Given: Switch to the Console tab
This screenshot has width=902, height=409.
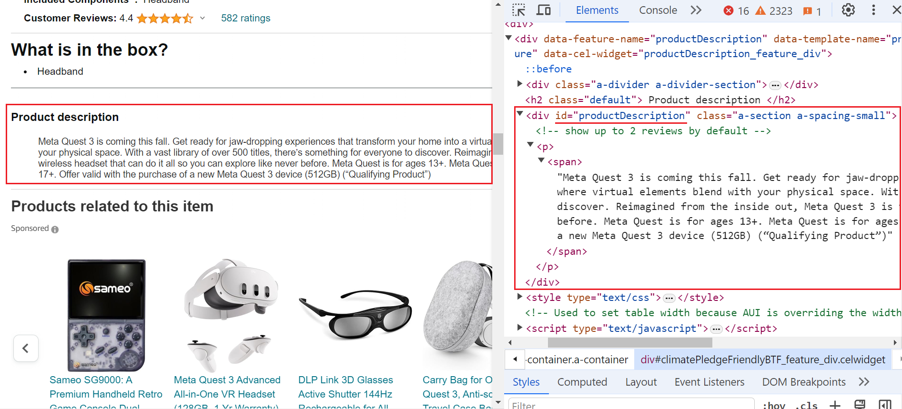Looking at the screenshot, I should 658,10.
